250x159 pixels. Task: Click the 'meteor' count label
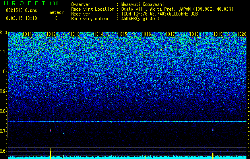click(x=56, y=12)
